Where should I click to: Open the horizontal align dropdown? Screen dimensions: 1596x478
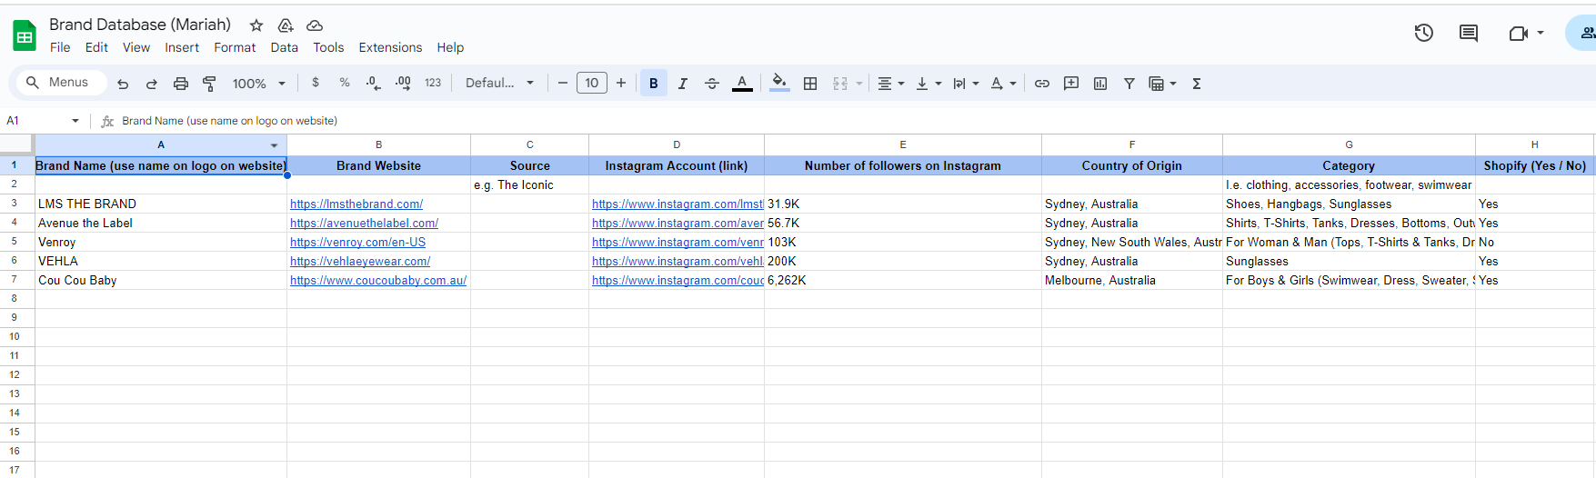[890, 84]
